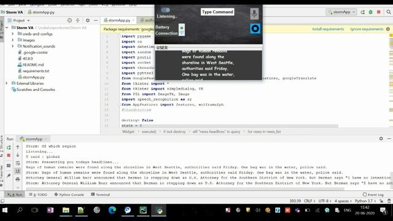
Task: Open Windows Start menu
Action: click(5, 210)
